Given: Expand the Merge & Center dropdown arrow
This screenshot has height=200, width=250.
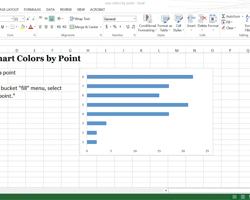Looking at the screenshot, I should tap(101, 27).
